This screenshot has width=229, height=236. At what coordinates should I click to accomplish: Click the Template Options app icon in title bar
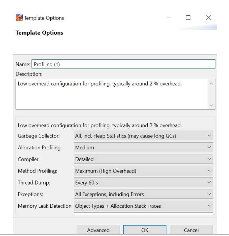19,18
